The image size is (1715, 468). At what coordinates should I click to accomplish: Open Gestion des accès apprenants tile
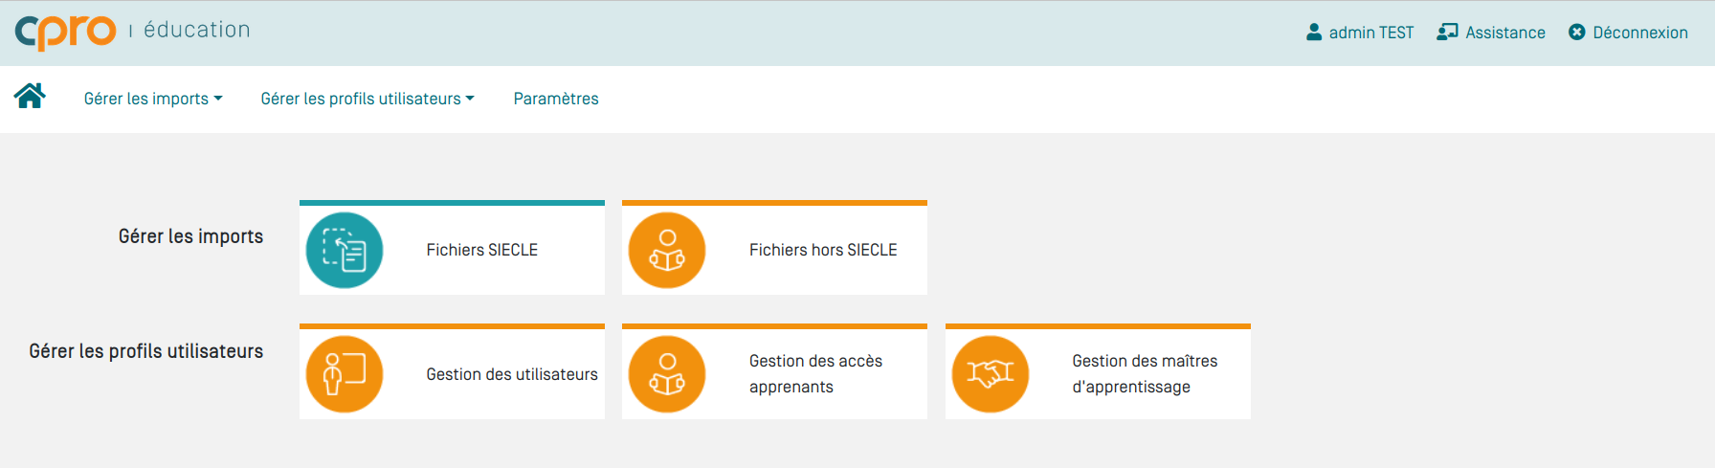[774, 371]
